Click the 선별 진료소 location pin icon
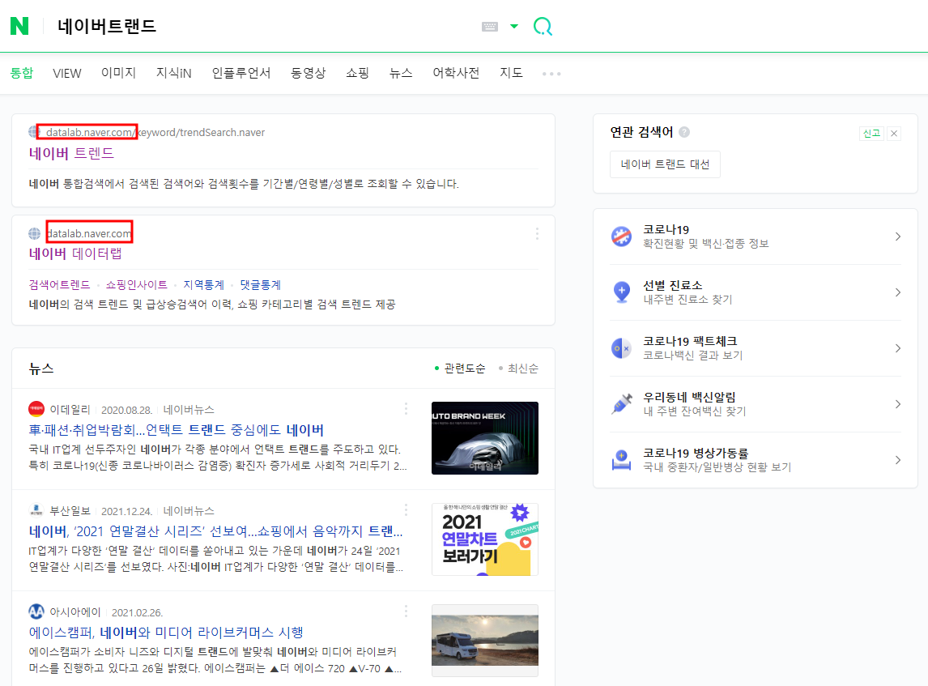 (621, 292)
